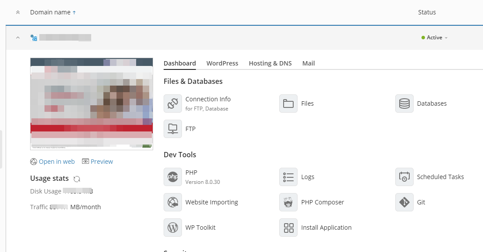Image resolution: width=483 pixels, height=252 pixels.
Task: Click the Install Application label
Action: (326, 228)
